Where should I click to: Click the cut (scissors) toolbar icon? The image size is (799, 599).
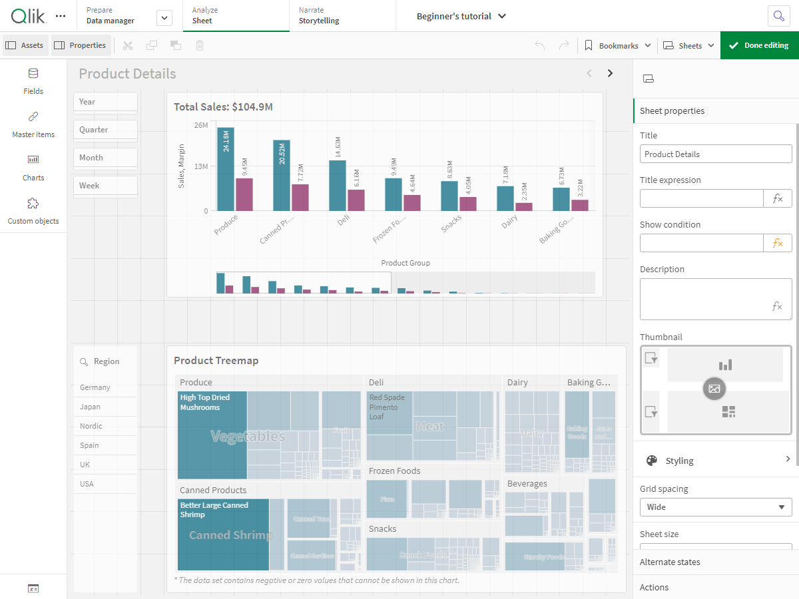128,45
